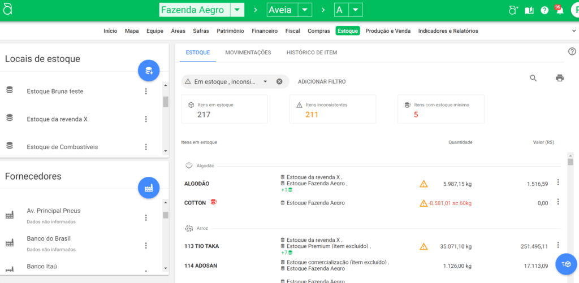Open the map book icon in header
Screen dimensions: 579x283
click(x=529, y=10)
